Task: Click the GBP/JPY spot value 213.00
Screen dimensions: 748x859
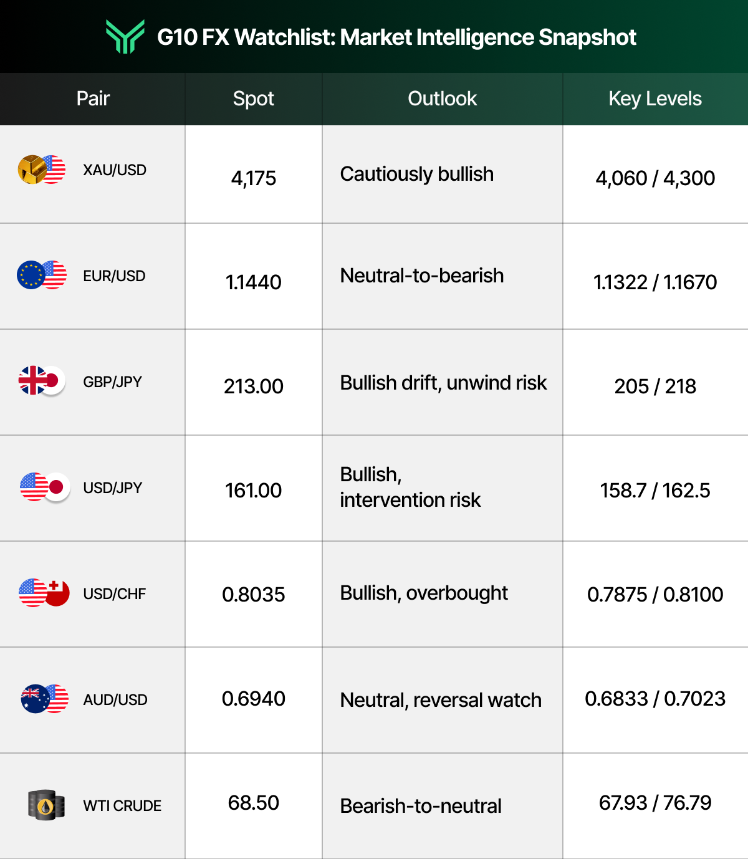Action: (253, 386)
